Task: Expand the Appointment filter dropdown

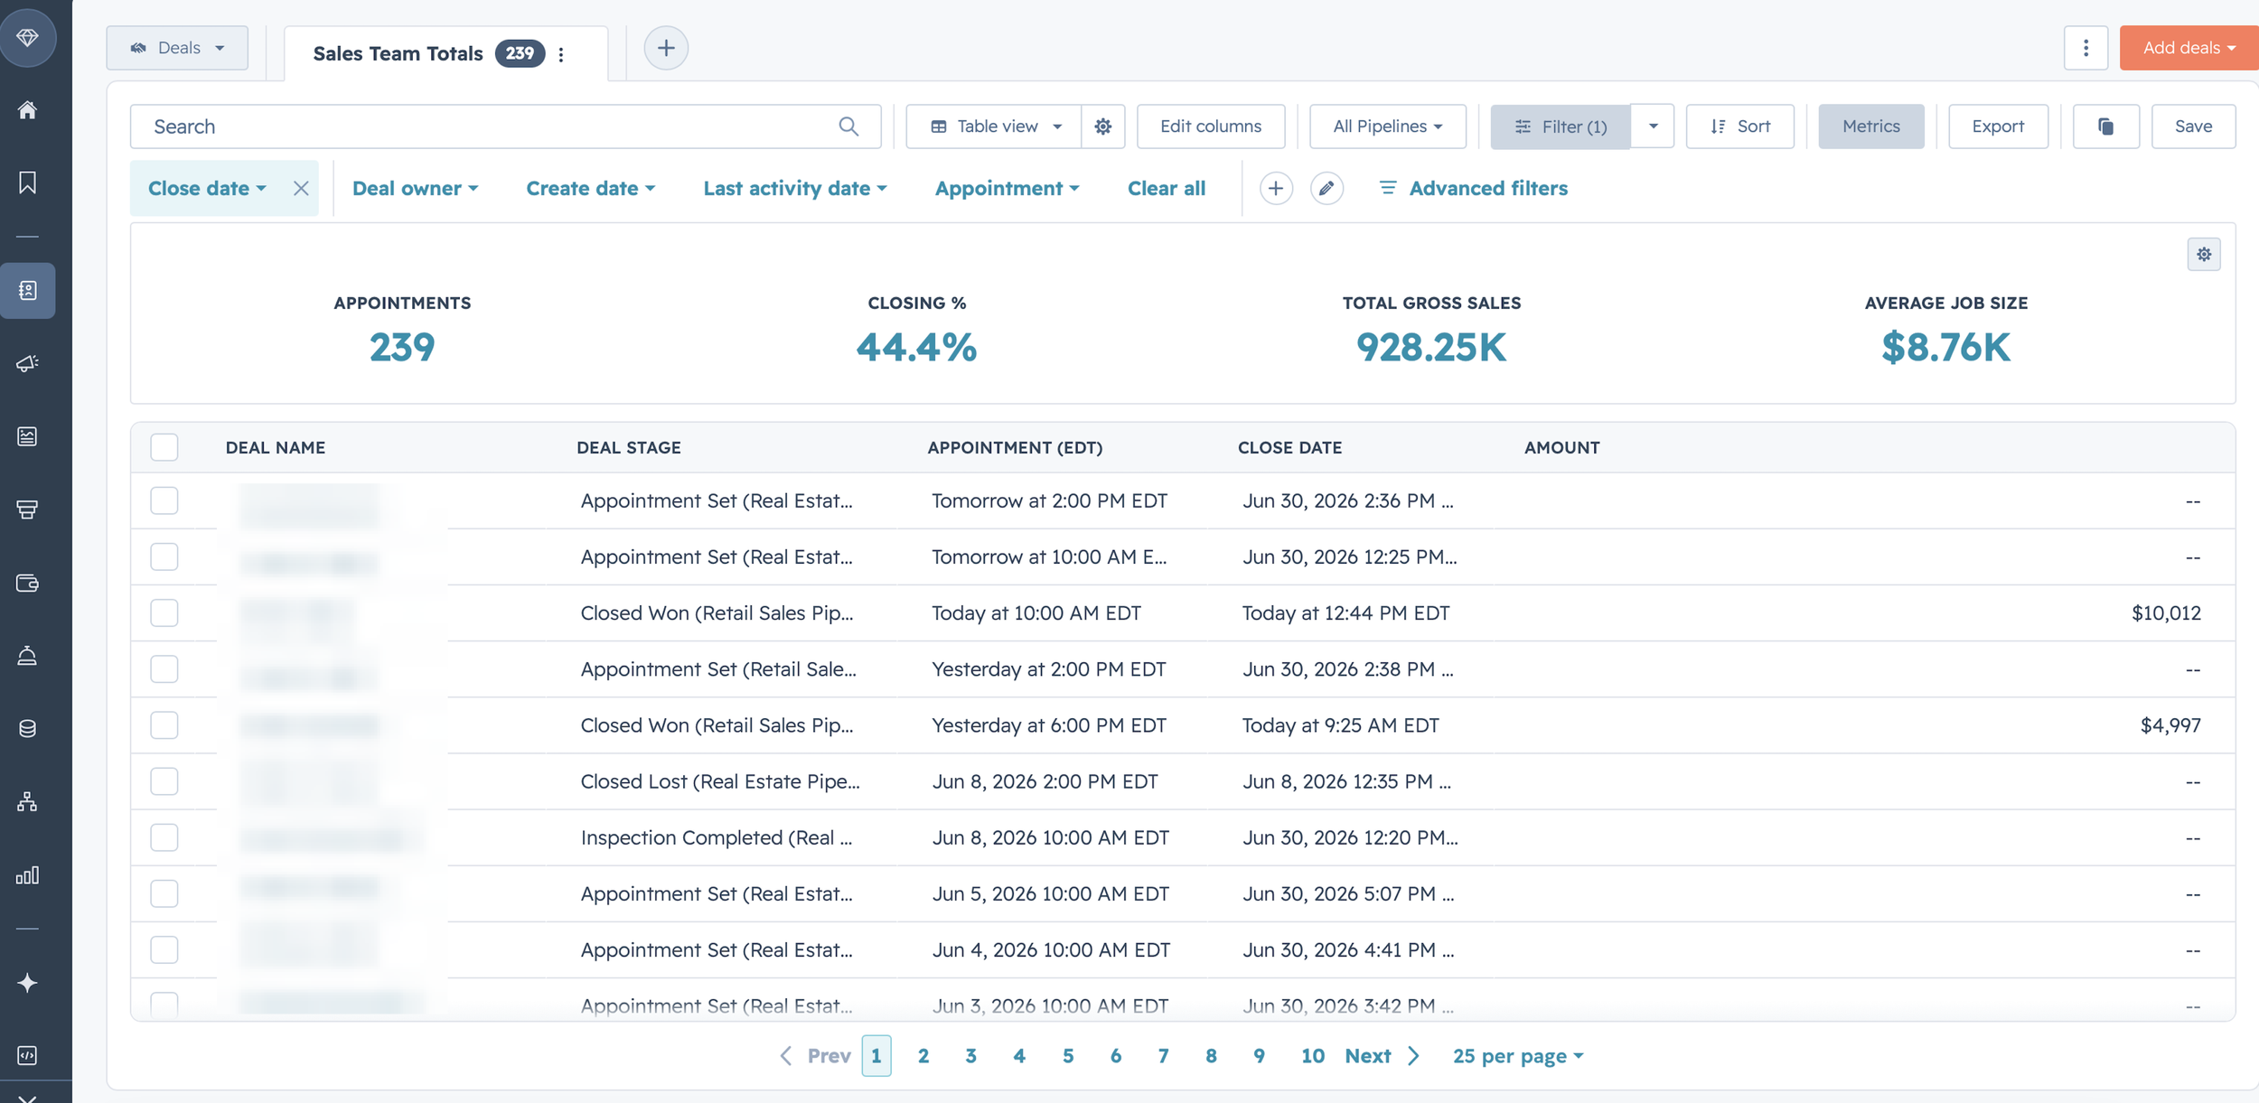Action: point(1007,188)
